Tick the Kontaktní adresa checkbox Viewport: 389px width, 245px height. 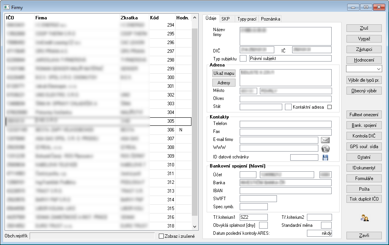click(329, 107)
